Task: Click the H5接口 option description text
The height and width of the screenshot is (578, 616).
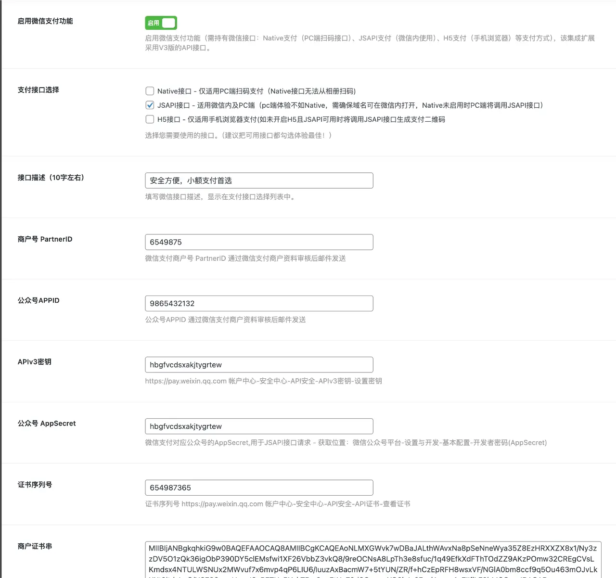Action: pos(301,119)
